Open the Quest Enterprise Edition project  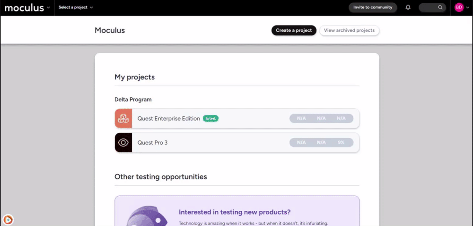click(x=168, y=119)
